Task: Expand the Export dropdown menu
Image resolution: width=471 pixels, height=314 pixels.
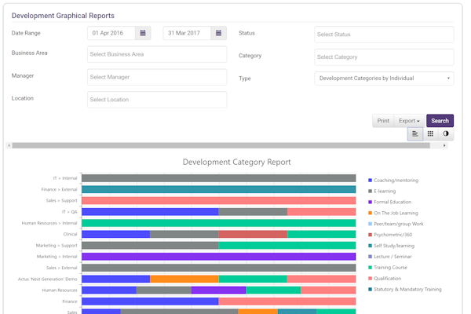Action: pos(409,121)
